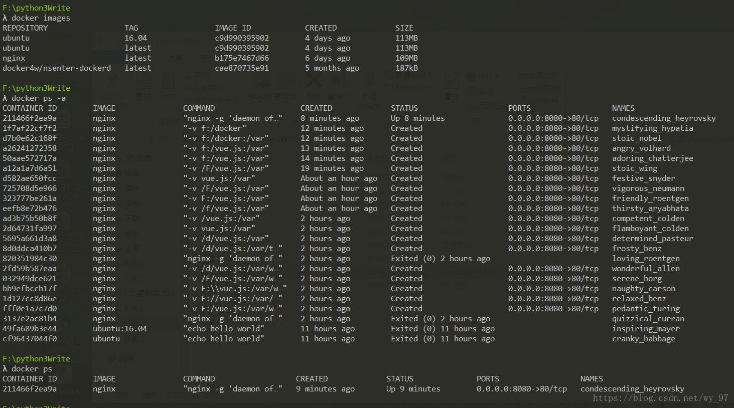The width and height of the screenshot is (734, 408).
Task: Click container ID 725708d5e966
Action: coord(30,188)
